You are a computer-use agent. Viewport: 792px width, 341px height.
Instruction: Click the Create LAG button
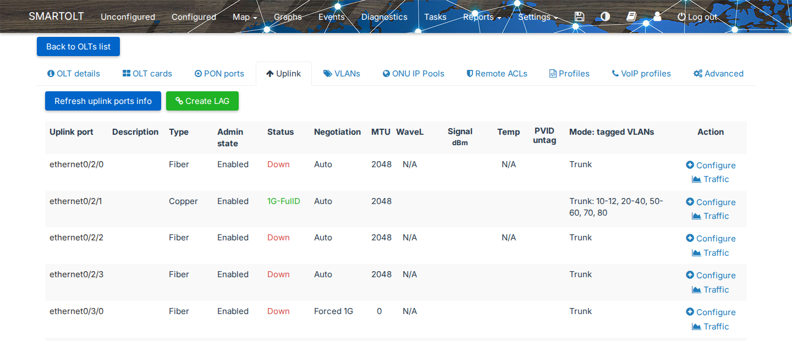pyautogui.click(x=202, y=101)
